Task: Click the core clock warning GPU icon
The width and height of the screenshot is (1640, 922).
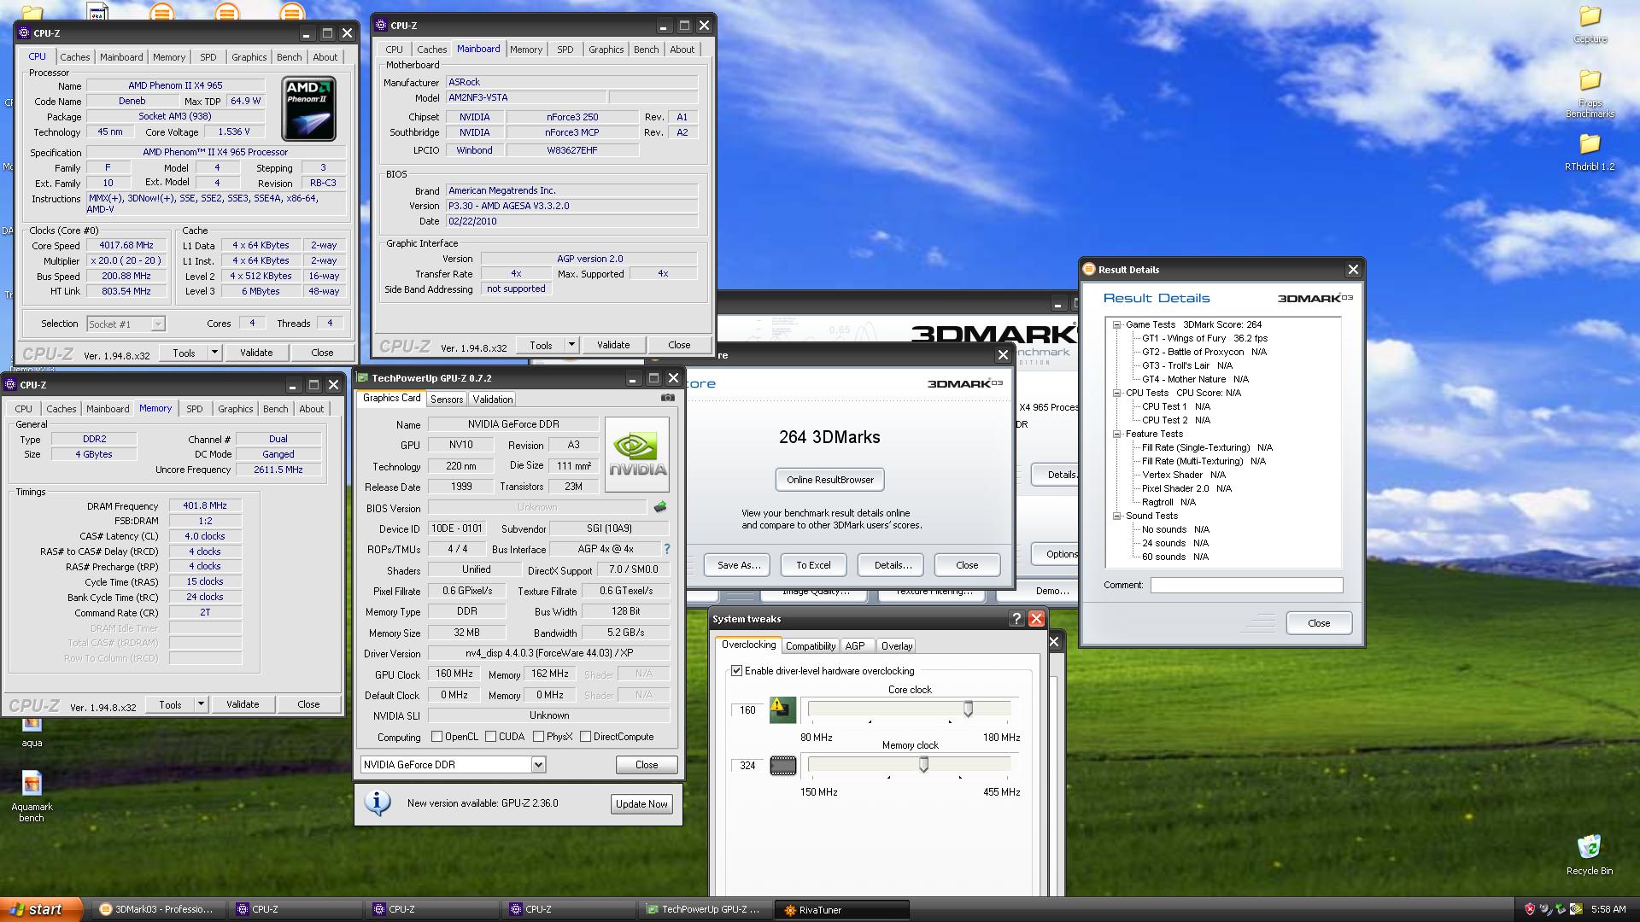Action: click(x=782, y=709)
